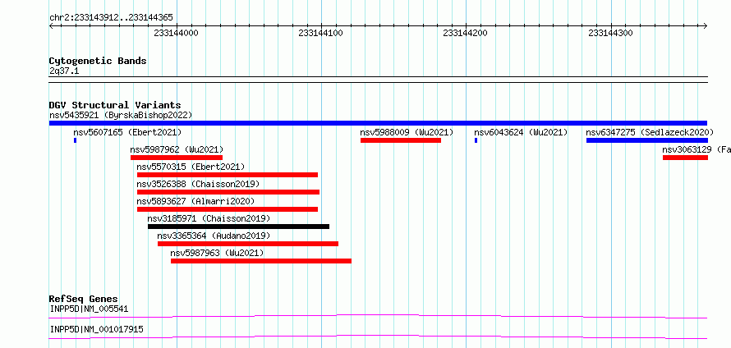Click the nsv5435921 (ByrskaBishop2022) variant label

(x=121, y=115)
